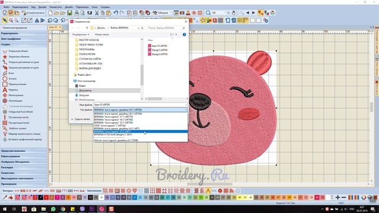Viewport: 379px width, 213px height.
Task: Select the hand Pan tool
Action: tap(233, 13)
